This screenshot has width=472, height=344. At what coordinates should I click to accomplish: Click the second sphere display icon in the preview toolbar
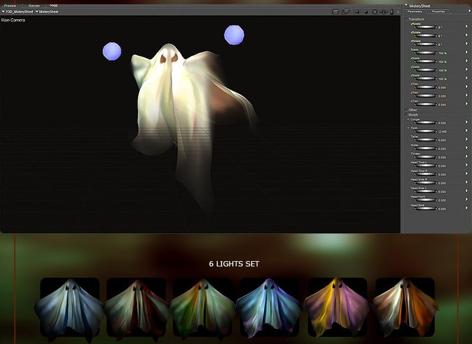click(366, 12)
